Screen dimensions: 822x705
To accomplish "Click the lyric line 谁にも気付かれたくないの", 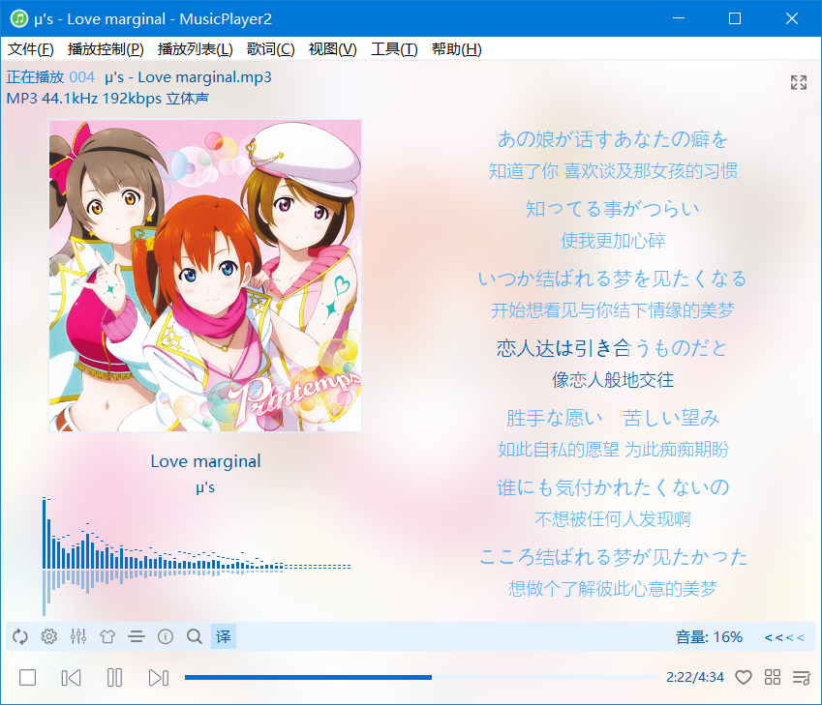I will pyautogui.click(x=612, y=487).
